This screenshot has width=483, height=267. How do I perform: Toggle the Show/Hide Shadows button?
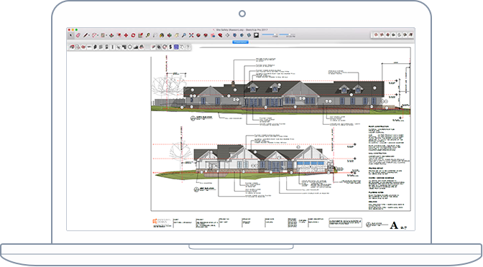257,35
